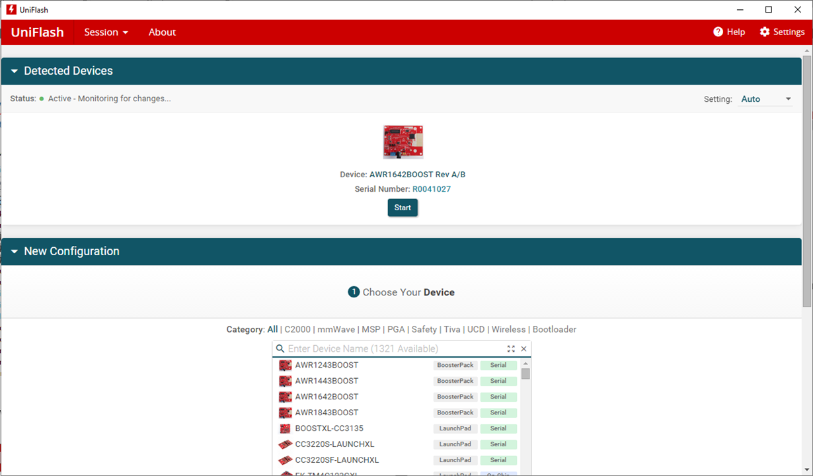The image size is (813, 476).
Task: Select AWR1843BOOST from device list
Action: [x=397, y=413]
